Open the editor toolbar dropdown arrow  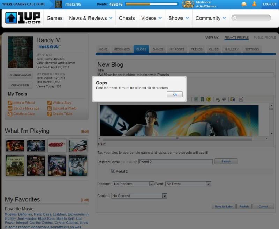[189, 99]
